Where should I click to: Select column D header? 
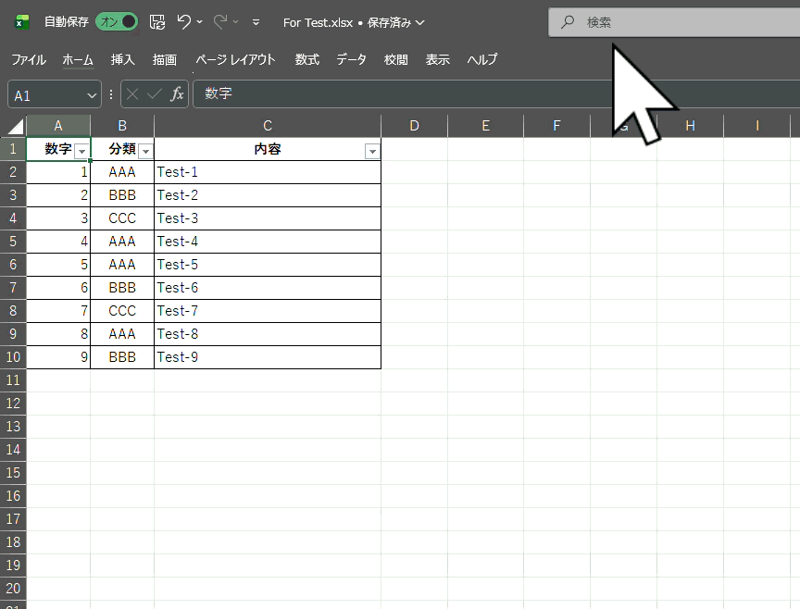tap(414, 126)
